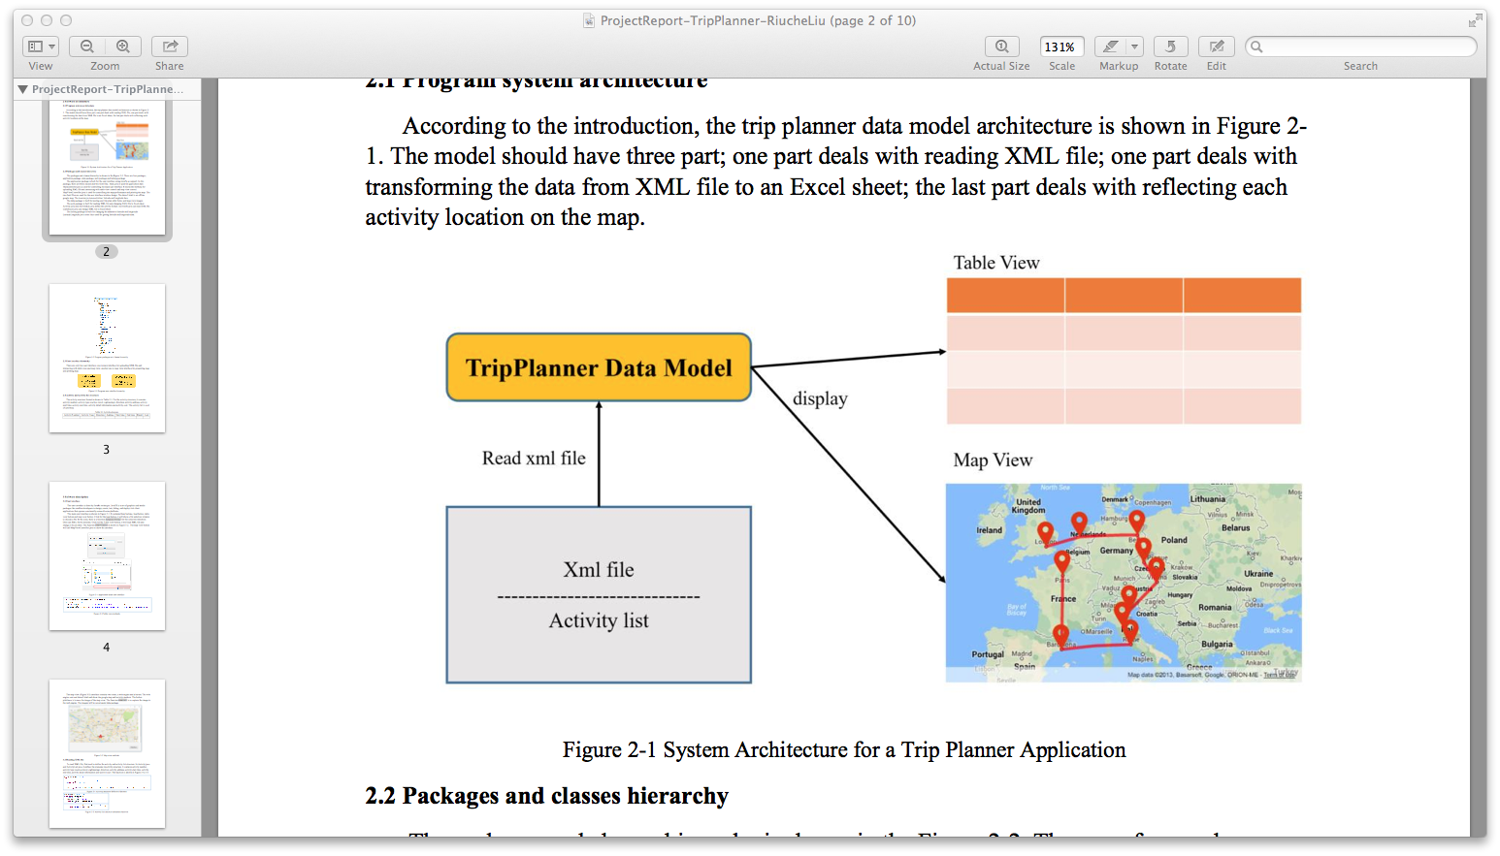
Task: Click the Zoom in magnifier
Action: [x=123, y=46]
